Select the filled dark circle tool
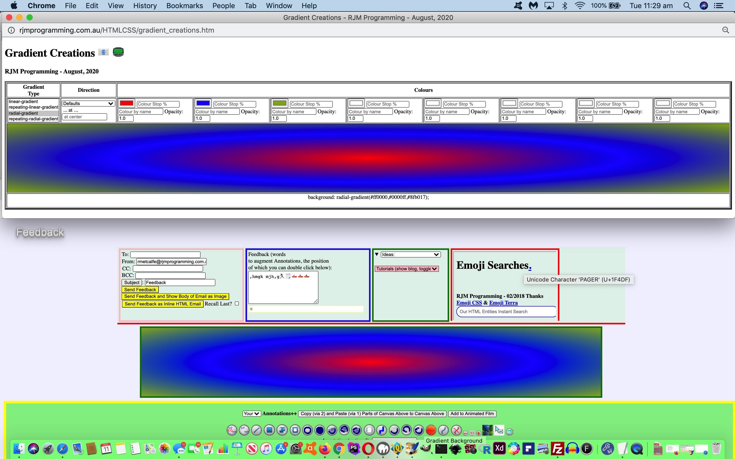Viewport: 735px width, 459px height. coord(320,430)
